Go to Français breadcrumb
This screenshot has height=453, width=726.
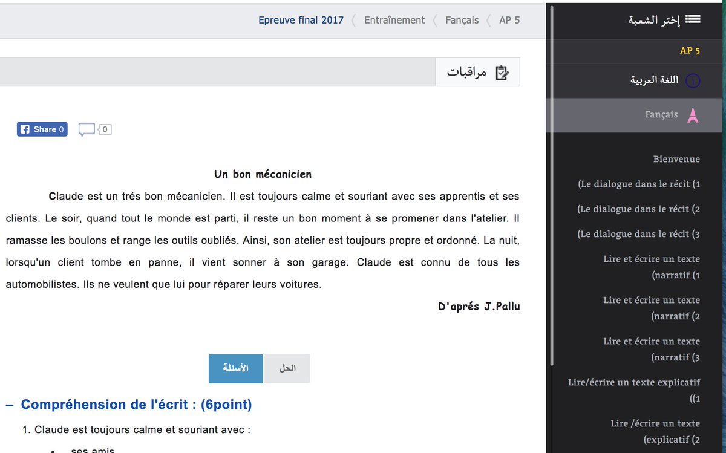coord(462,20)
